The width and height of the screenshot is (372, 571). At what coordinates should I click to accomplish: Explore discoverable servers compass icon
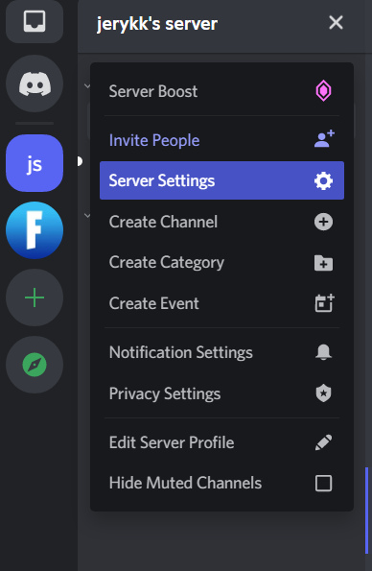(x=35, y=365)
